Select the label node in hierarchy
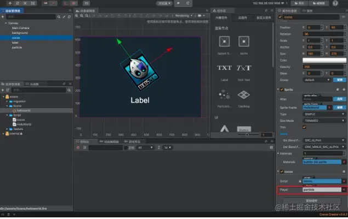 click(15, 43)
